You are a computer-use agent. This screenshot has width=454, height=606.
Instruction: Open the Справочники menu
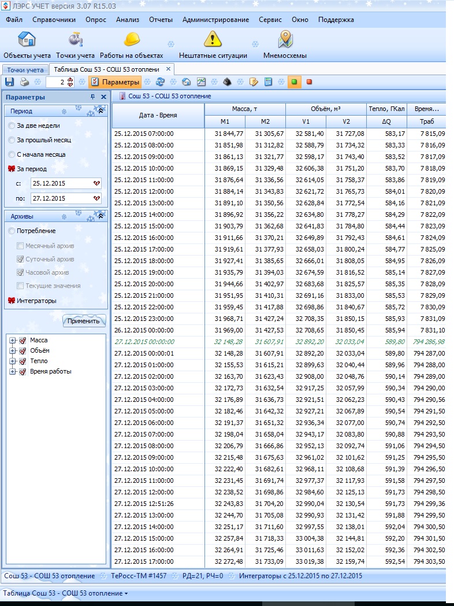click(54, 20)
